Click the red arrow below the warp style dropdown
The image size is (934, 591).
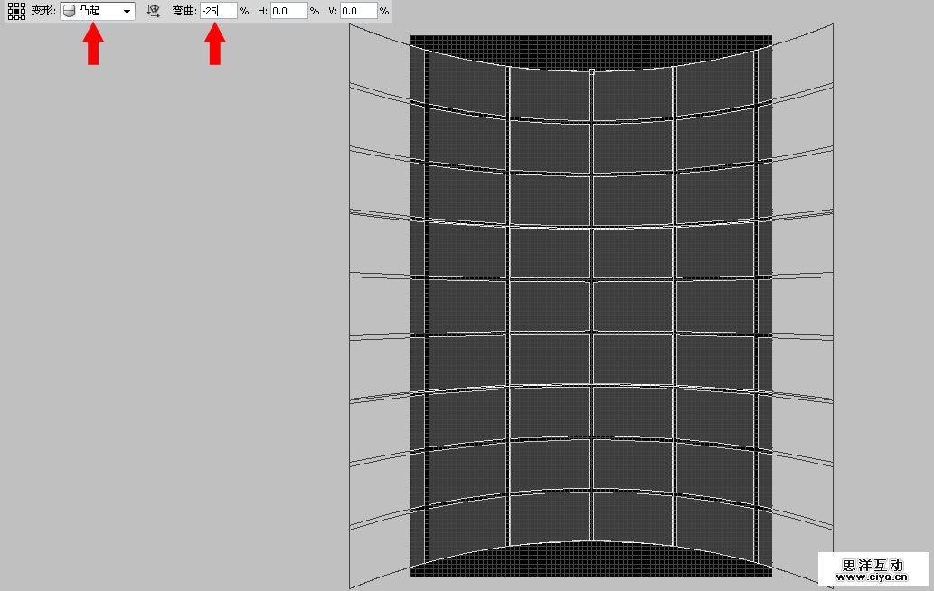pyautogui.click(x=93, y=45)
